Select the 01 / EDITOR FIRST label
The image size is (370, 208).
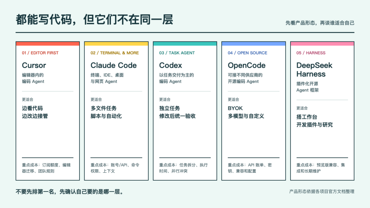(40, 53)
